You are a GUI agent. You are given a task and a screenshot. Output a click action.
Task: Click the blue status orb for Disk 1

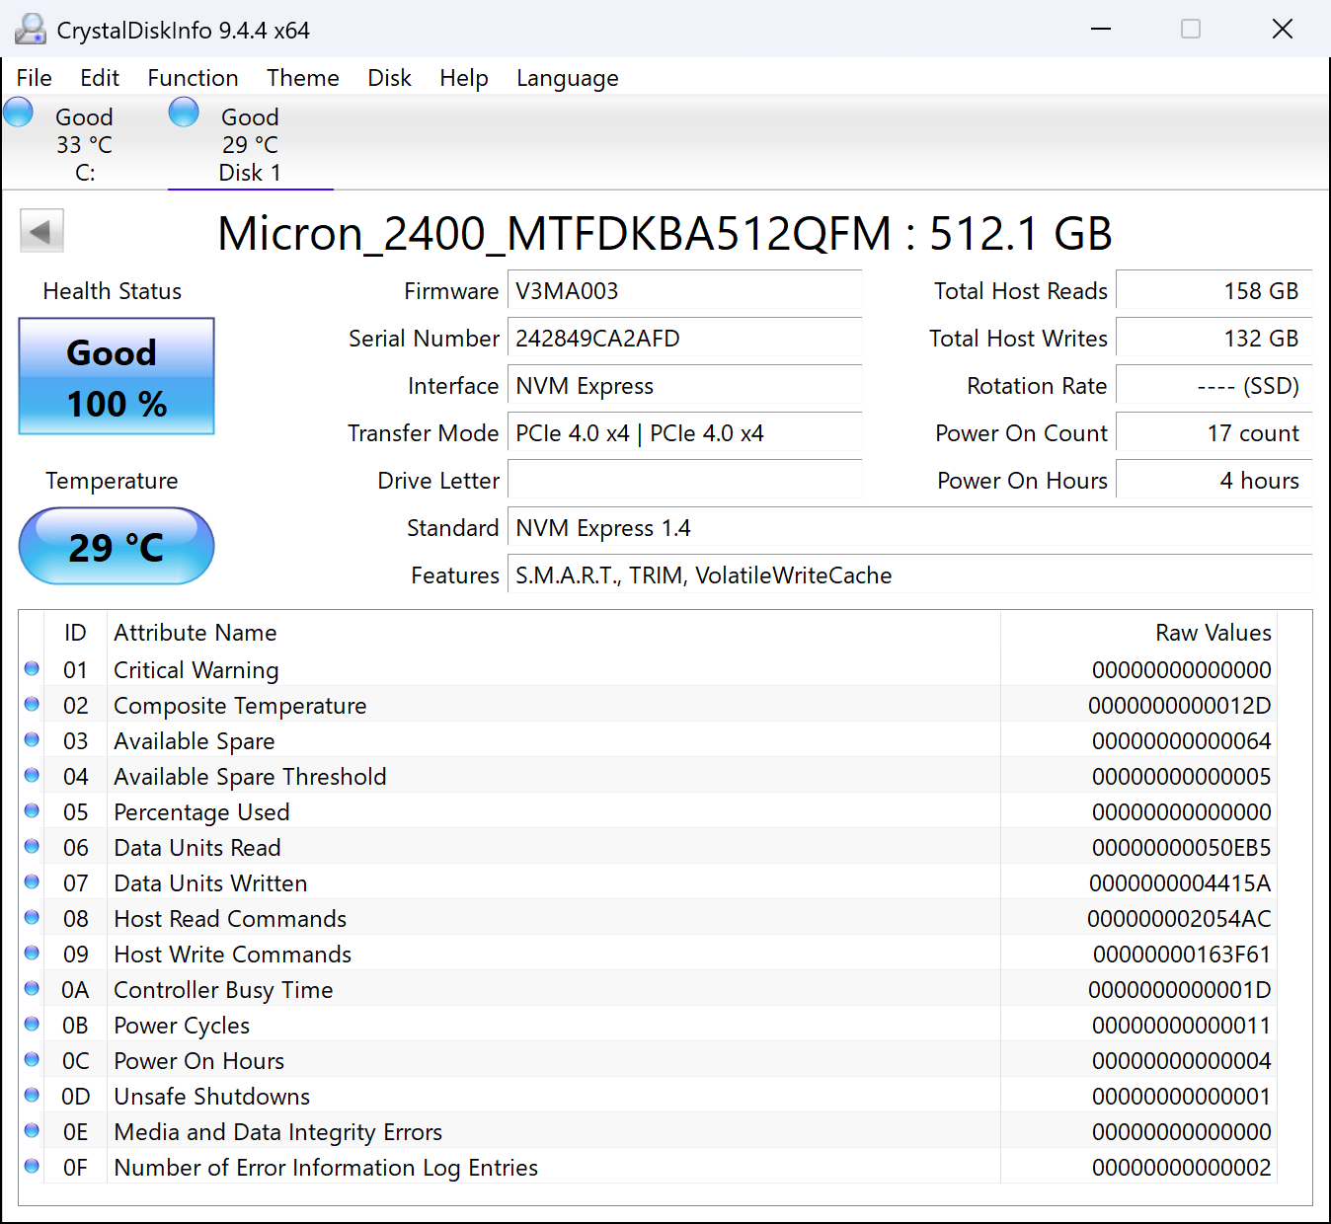point(184,113)
